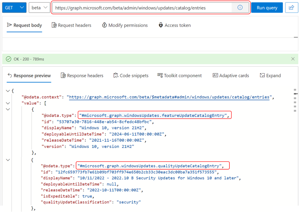
Task: Open the Modify permissions tab
Action: [125, 25]
